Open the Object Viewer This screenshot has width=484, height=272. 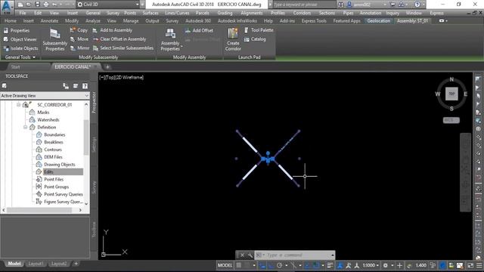pyautogui.click(x=20, y=39)
